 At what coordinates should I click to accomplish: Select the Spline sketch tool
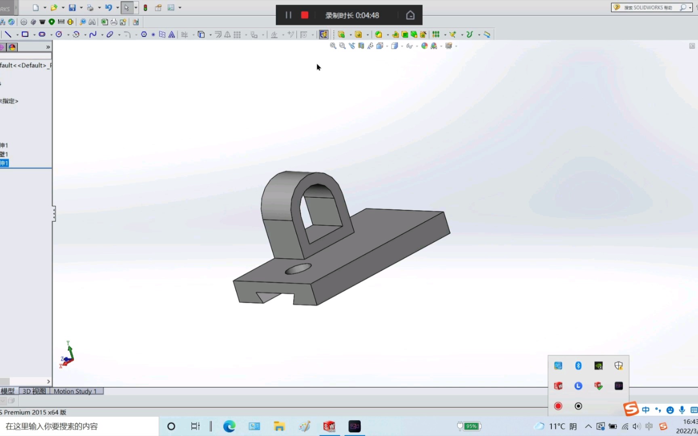click(x=93, y=34)
